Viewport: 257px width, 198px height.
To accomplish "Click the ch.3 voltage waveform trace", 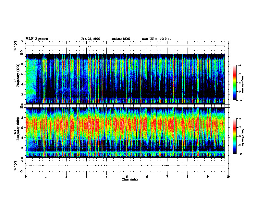I will point(125,166).
